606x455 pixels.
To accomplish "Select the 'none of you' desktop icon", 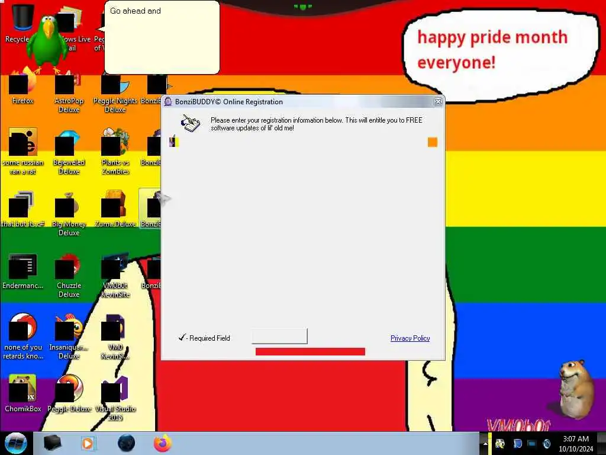I will pos(22,337).
